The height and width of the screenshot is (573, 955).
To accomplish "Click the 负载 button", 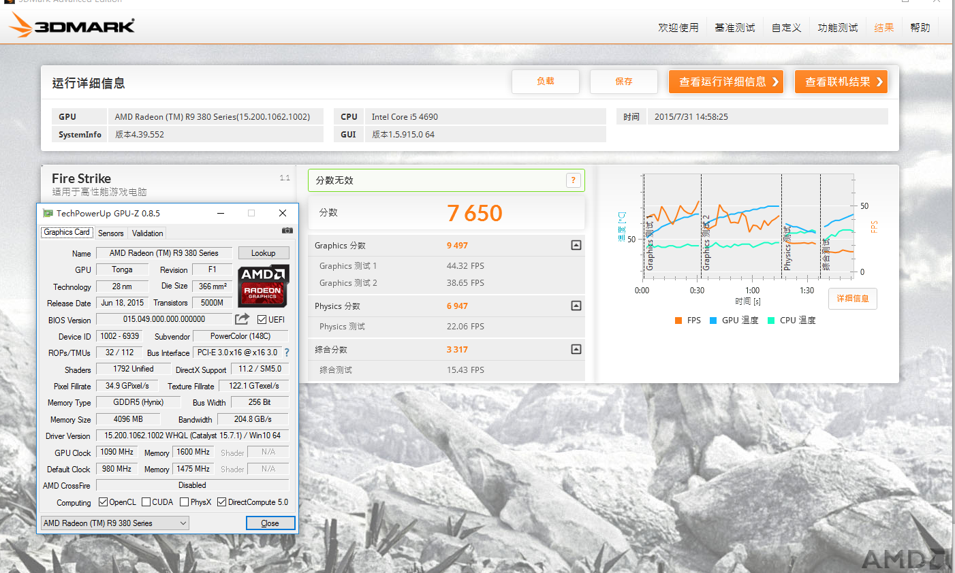I will 546,81.
